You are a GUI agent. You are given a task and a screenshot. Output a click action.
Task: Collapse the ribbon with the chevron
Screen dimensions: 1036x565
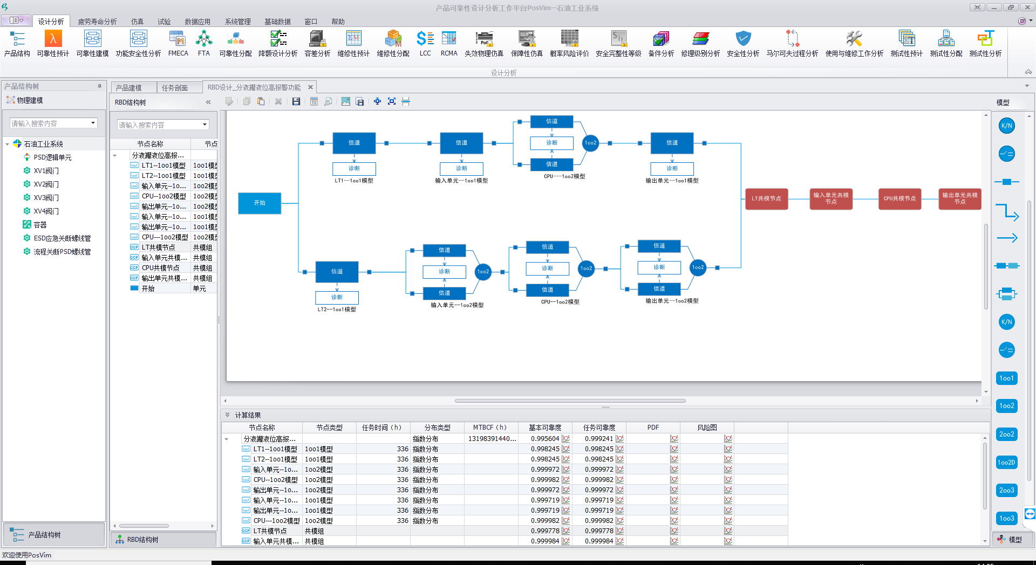click(1028, 72)
